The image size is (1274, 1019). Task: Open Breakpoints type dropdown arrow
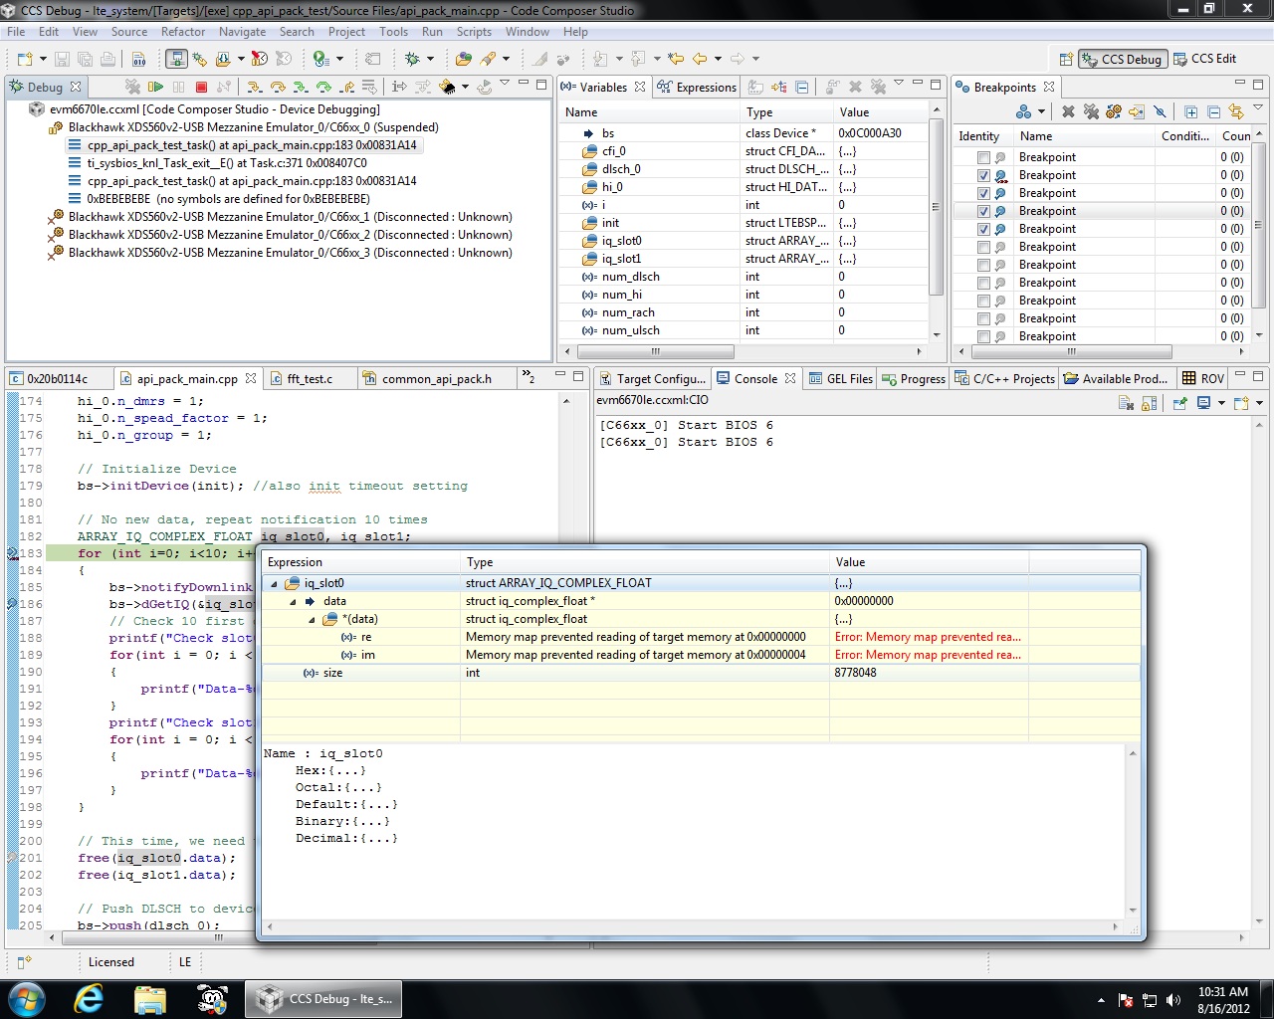[x=1041, y=112]
